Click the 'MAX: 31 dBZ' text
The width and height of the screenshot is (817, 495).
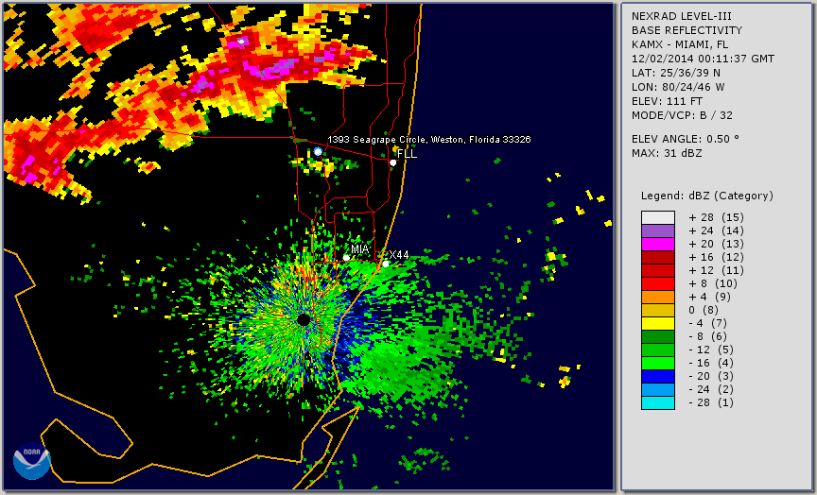tap(667, 153)
